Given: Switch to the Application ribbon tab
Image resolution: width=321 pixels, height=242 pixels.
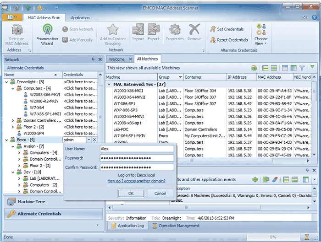Looking at the screenshot, I should coord(80,18).
